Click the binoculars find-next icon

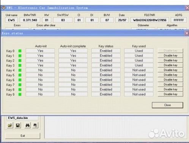pyautogui.click(x=35, y=126)
